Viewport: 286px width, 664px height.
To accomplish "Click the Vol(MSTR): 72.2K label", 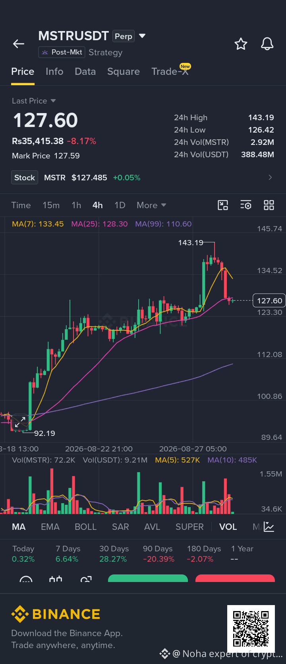I will pyautogui.click(x=44, y=460).
